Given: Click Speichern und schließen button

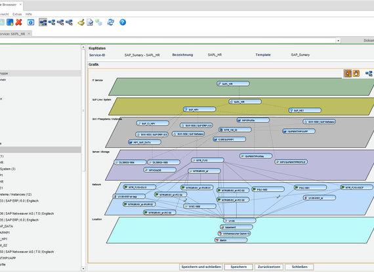Looking at the screenshot, I should [201, 267].
